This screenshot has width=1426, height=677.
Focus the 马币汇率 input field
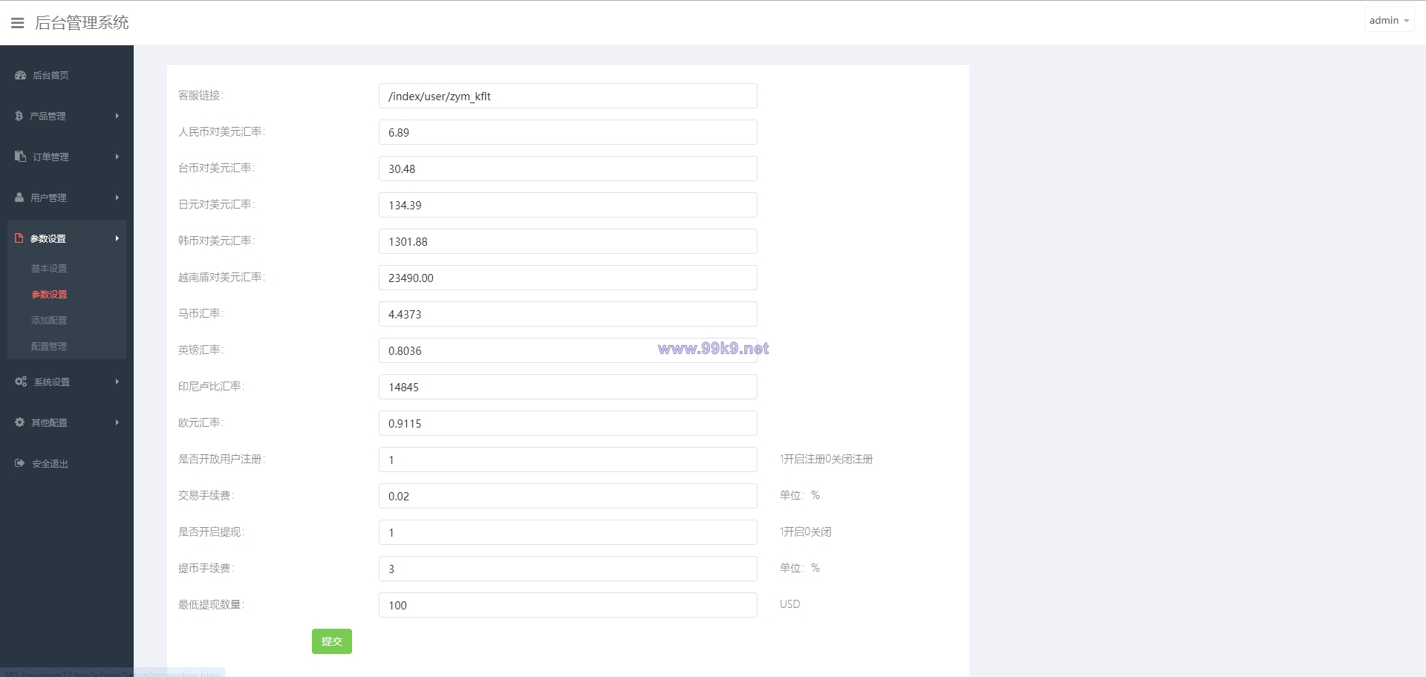(x=568, y=314)
